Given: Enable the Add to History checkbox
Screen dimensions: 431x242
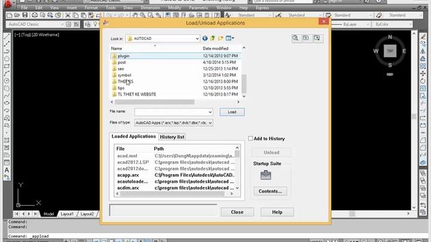Looking at the screenshot, I should [x=250, y=138].
